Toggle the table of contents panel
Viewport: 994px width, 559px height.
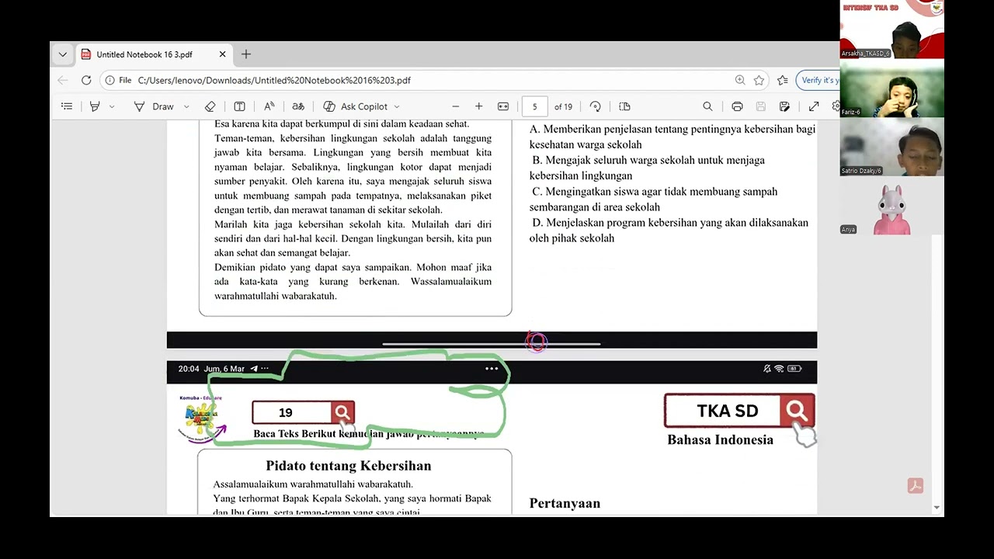coord(67,106)
